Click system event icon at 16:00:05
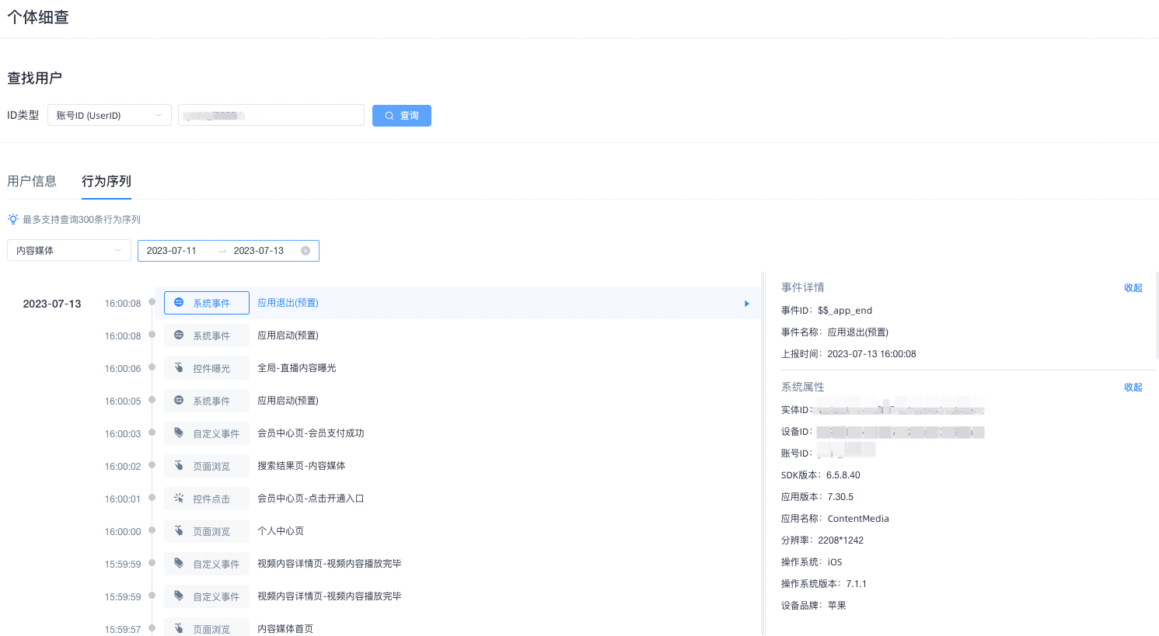Screen dimensions: 1159x636 coord(179,400)
